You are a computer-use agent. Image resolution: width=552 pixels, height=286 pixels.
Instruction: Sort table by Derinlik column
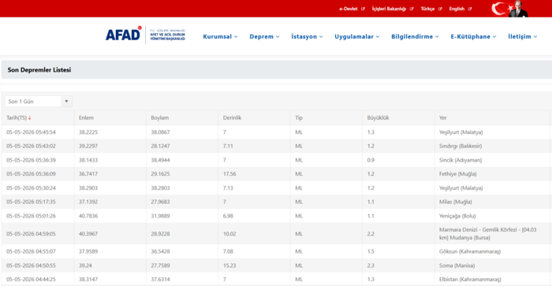[x=232, y=118]
